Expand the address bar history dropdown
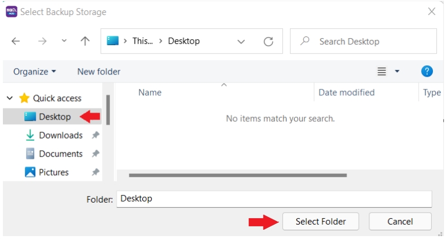This screenshot has width=448, height=239. [241, 42]
